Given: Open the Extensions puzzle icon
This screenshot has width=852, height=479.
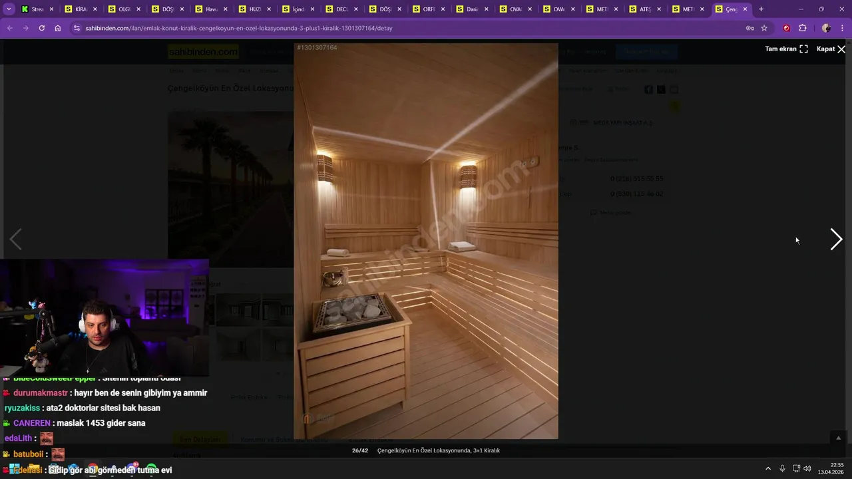Looking at the screenshot, I should point(802,28).
